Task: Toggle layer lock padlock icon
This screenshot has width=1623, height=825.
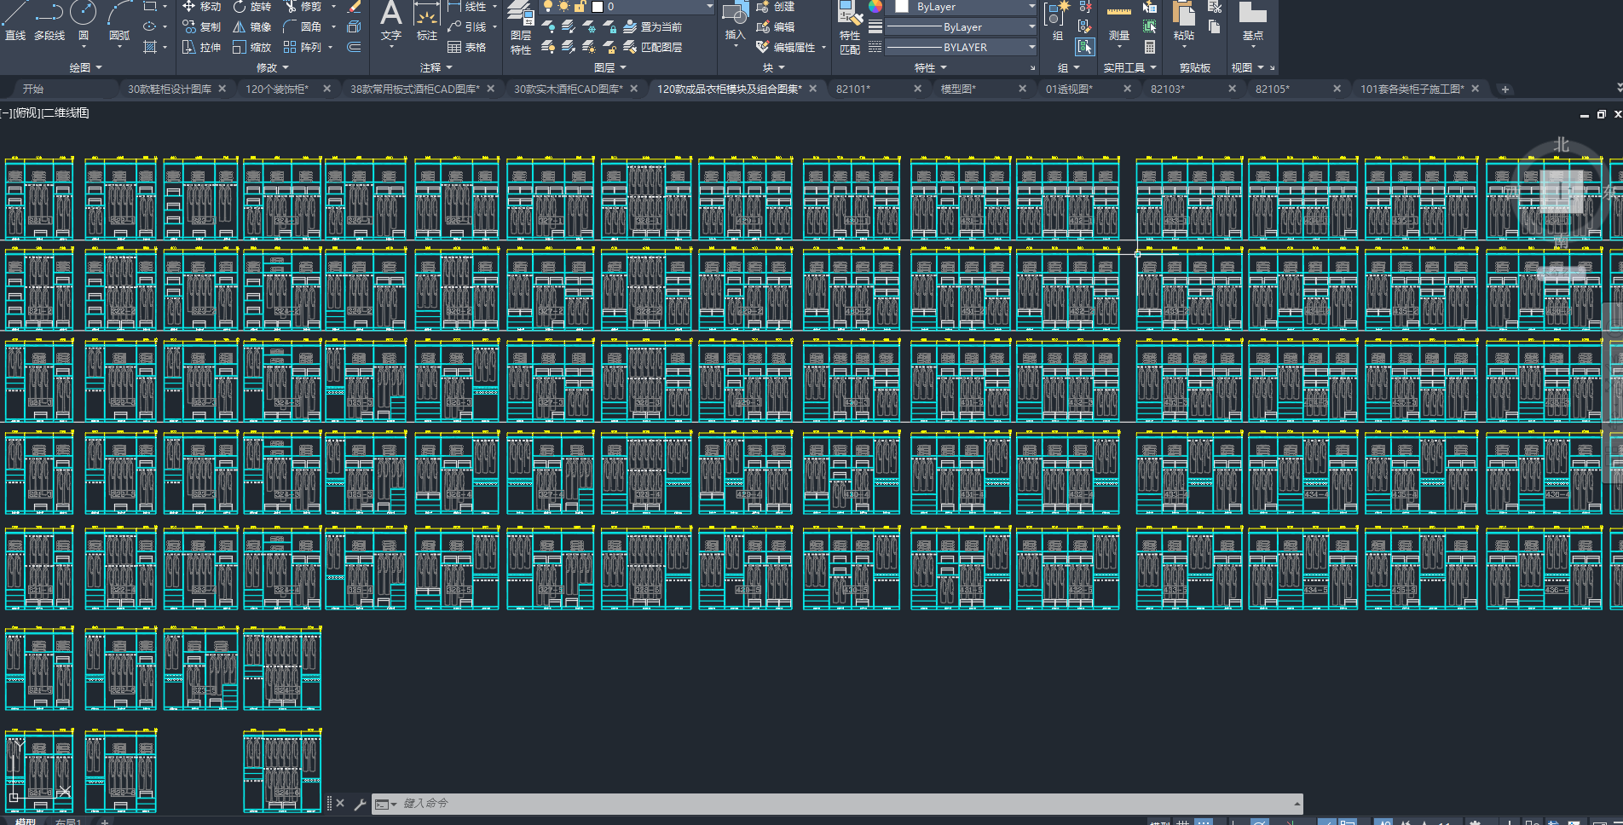Action: (580, 7)
